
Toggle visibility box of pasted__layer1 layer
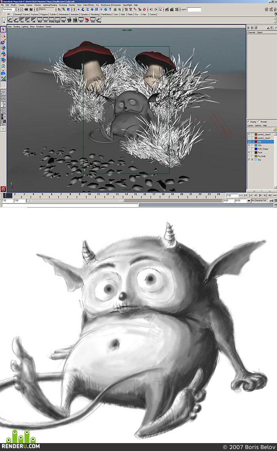click(x=249, y=138)
